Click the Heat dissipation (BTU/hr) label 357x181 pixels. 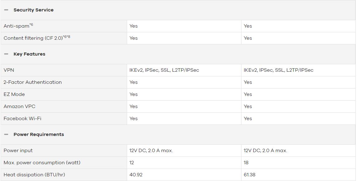pos(34,175)
